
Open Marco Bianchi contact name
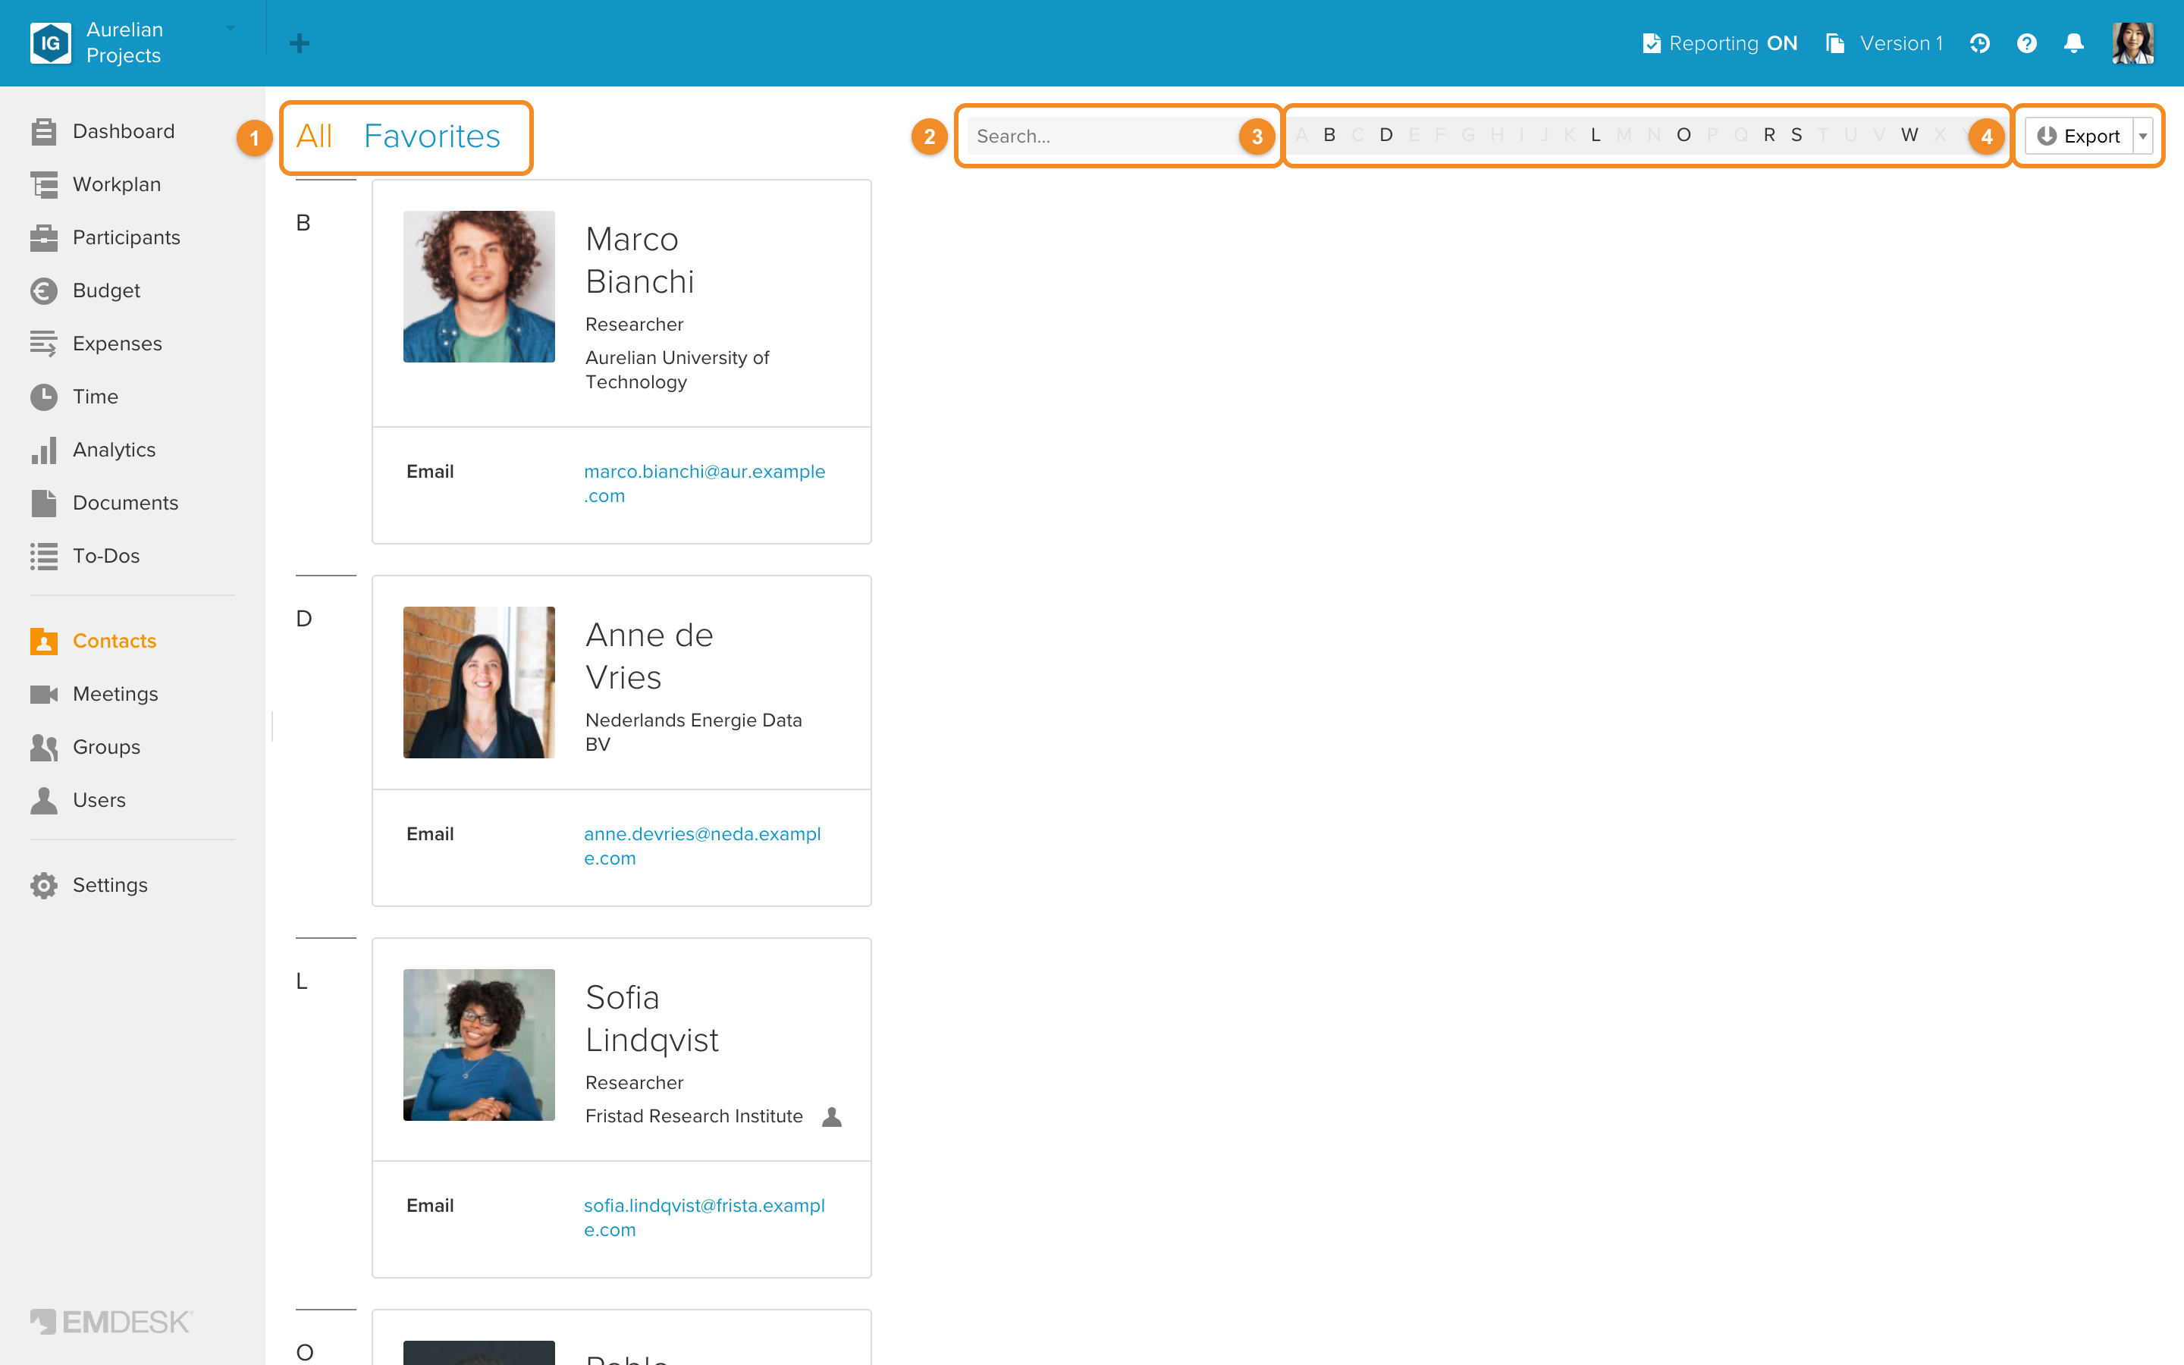click(x=640, y=260)
